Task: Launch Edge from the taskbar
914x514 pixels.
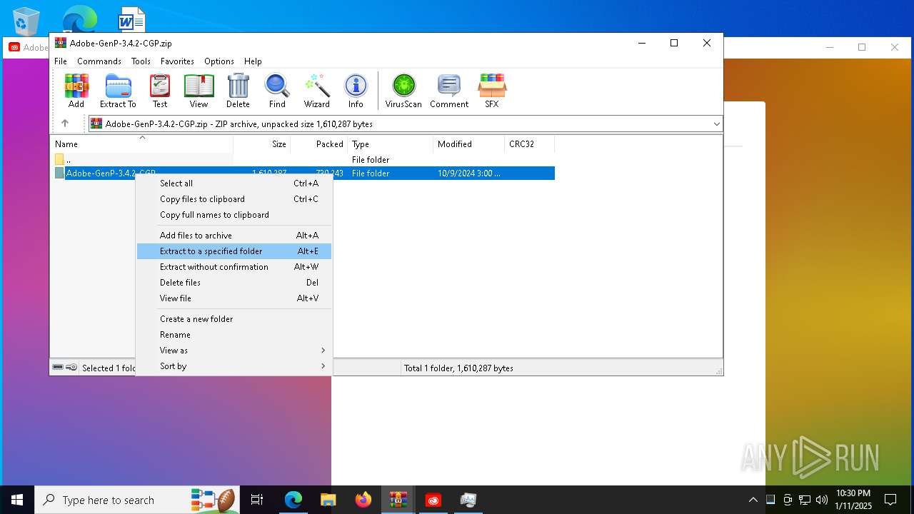Action: tap(293, 500)
